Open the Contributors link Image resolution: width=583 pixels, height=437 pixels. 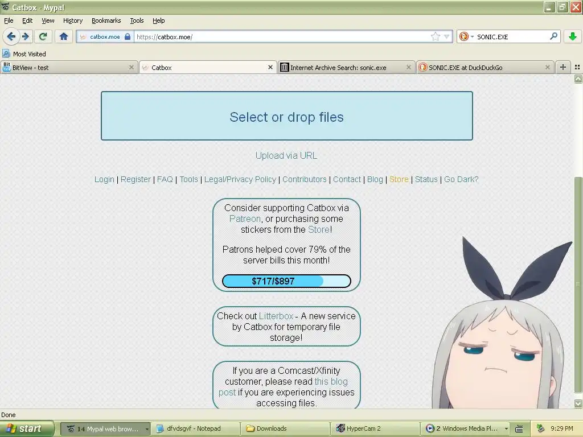coord(305,179)
